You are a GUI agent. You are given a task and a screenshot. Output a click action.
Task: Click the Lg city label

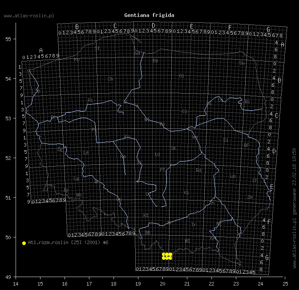click(76, 179)
